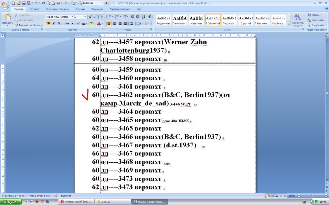Screen dimensions: 329x205
Task: Open the Times New Roman font dropdown
Action: pos(72,17)
